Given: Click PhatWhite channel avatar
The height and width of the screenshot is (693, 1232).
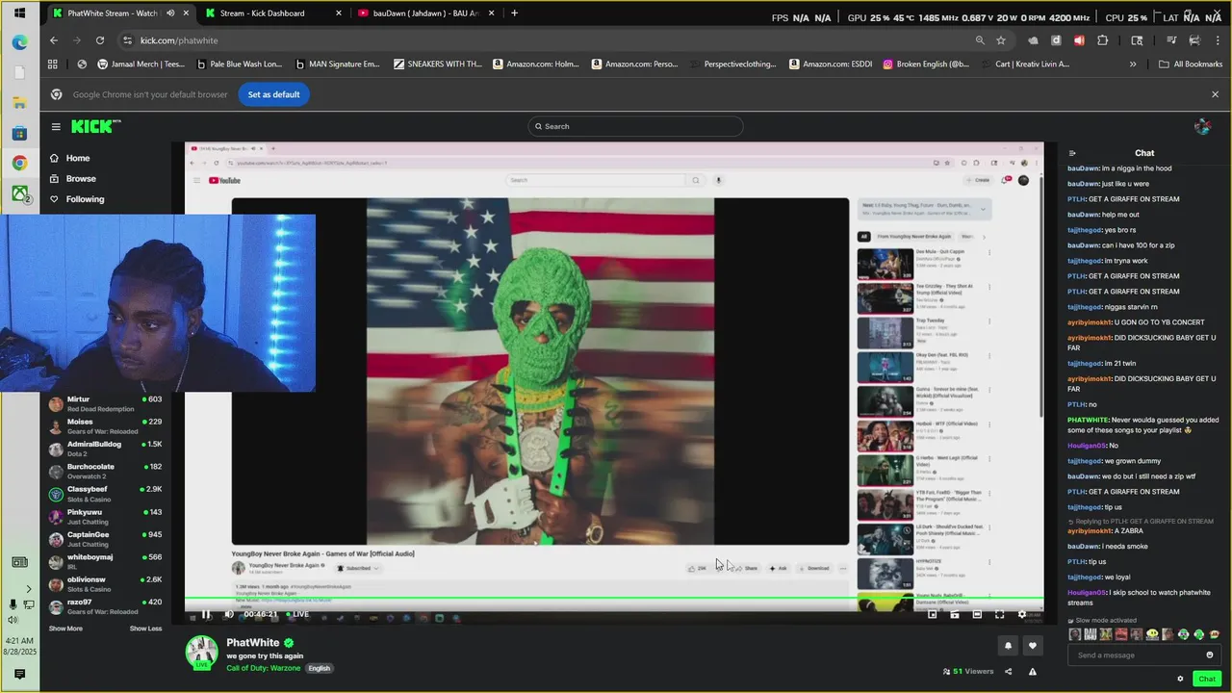Looking at the screenshot, I should pos(202,652).
